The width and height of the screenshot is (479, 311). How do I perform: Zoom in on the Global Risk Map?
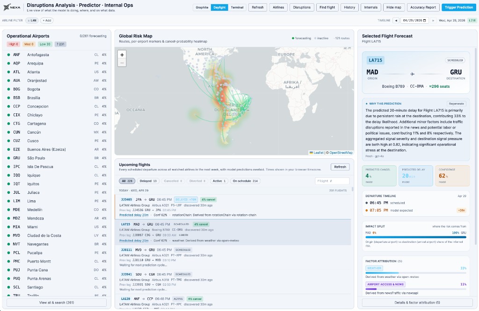pos(122,55)
